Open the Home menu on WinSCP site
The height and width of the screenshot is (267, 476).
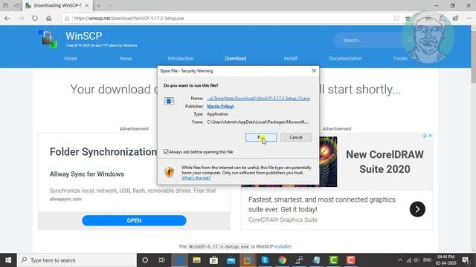point(71,59)
